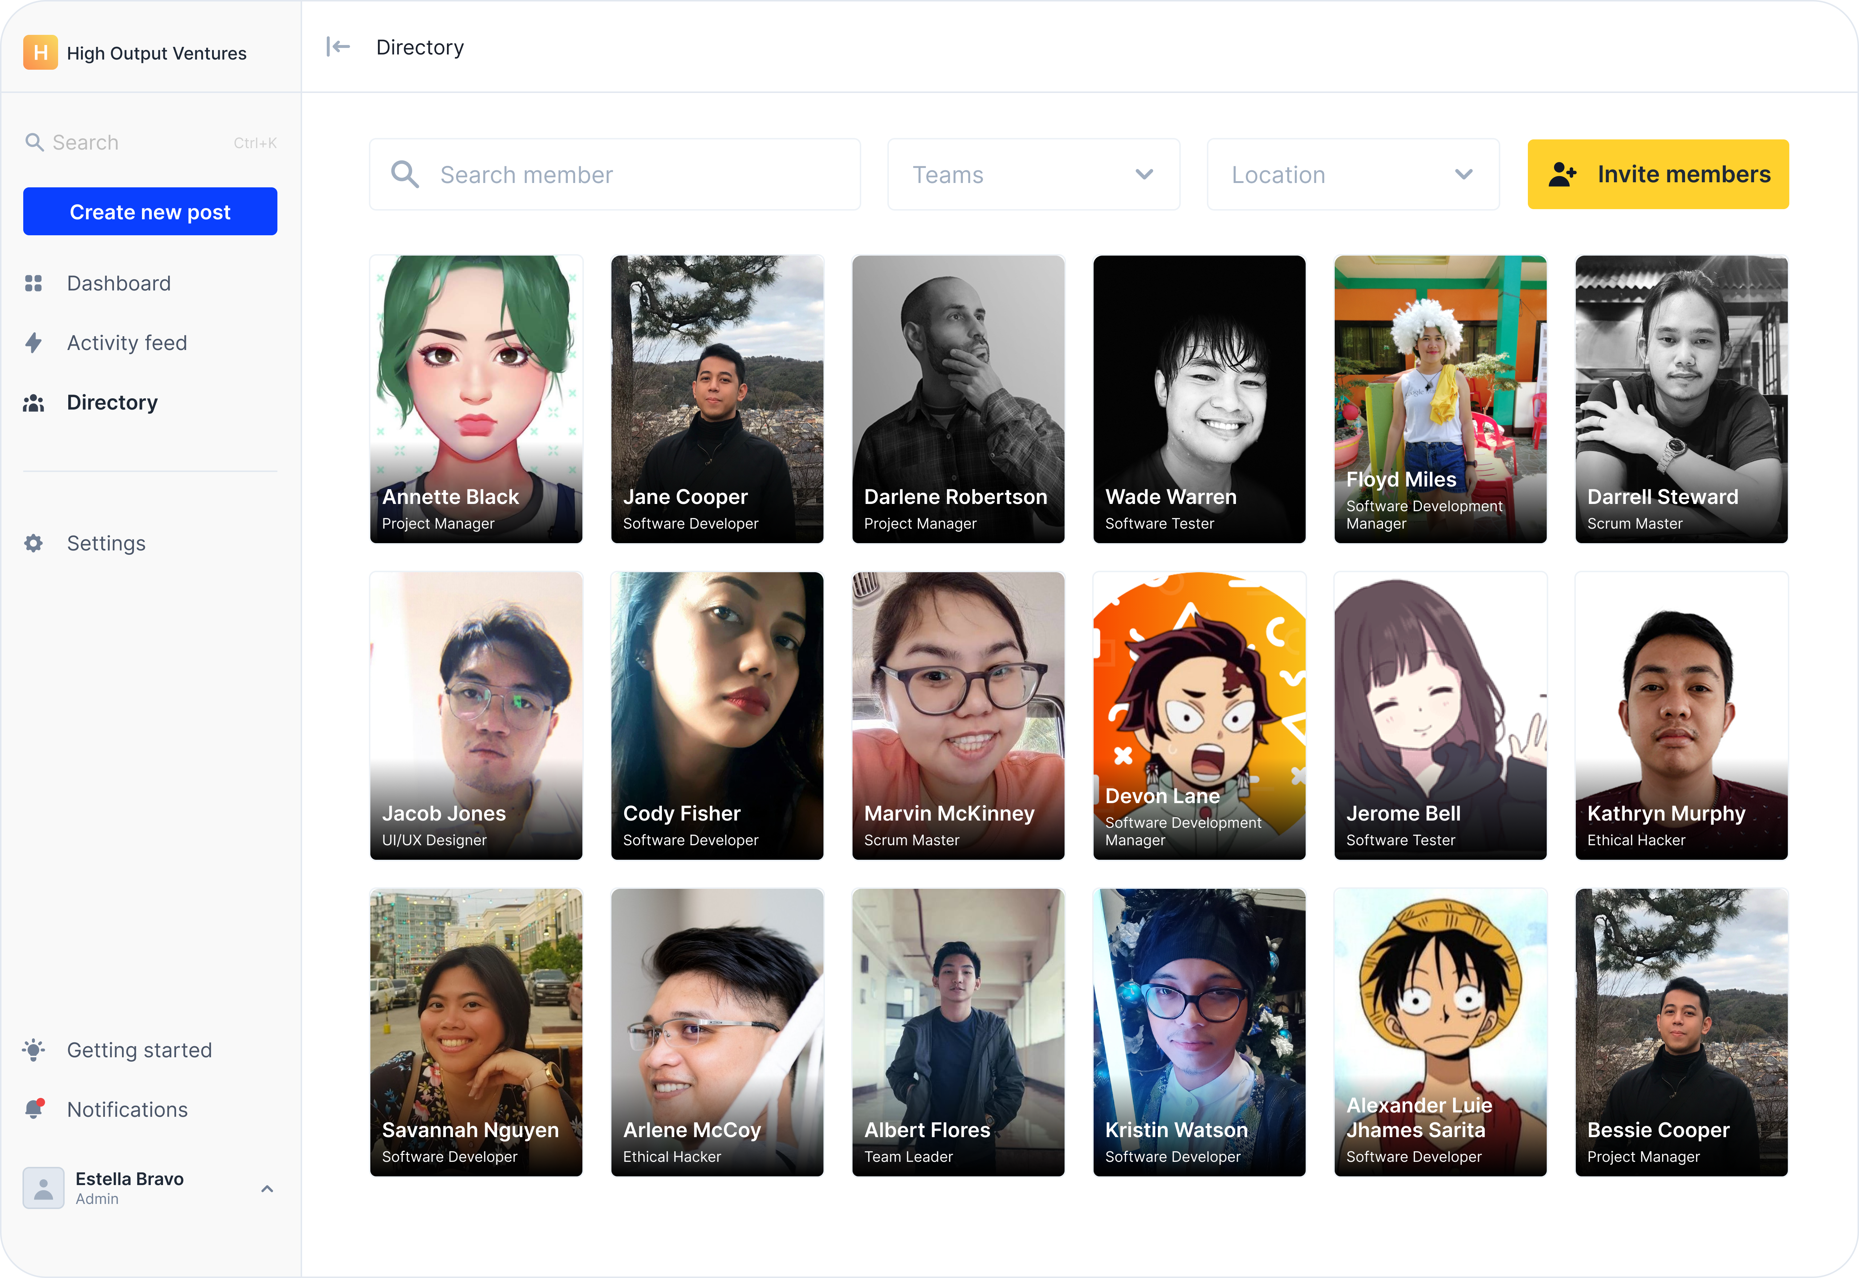
Task: Open Arlene McCoy's profile card
Action: [x=717, y=1032]
